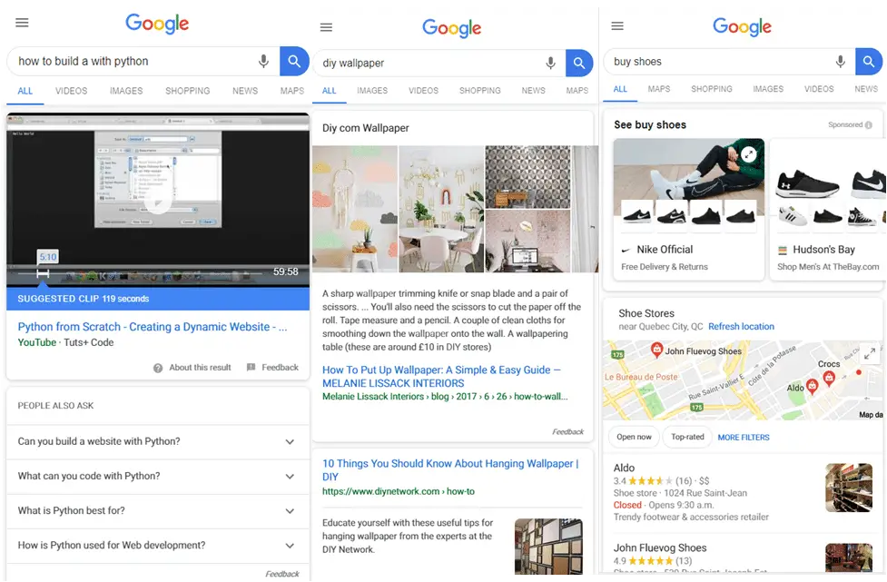Send Feedback next to About this result
Image resolution: width=887 pixels, height=582 pixels.
click(x=272, y=368)
